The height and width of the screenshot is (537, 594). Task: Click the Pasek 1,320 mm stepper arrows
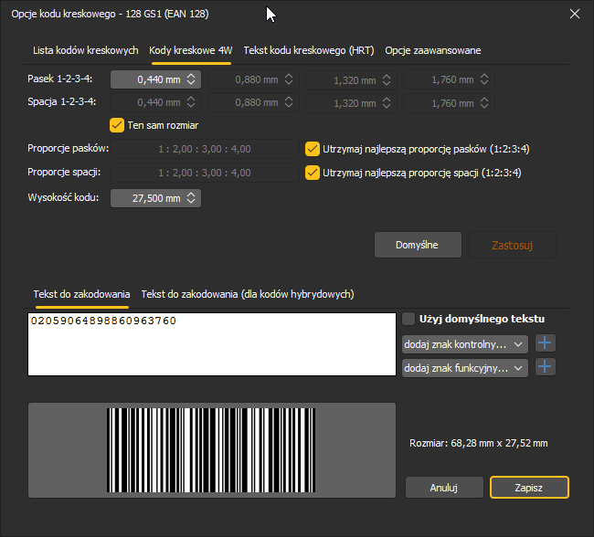coord(387,79)
